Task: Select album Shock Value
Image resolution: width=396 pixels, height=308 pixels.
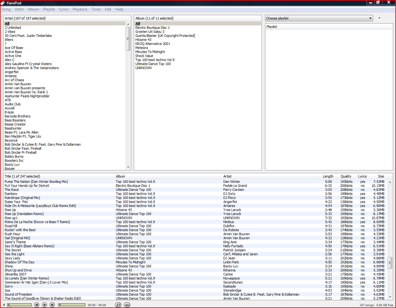Action: [x=144, y=56]
